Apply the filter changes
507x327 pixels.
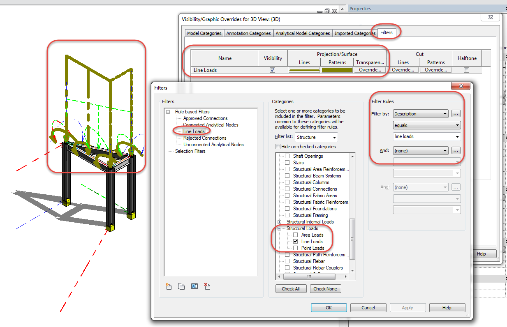tap(407, 307)
